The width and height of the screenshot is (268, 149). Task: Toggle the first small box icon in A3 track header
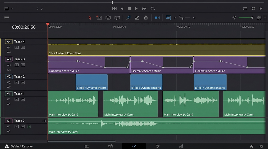pyautogui.click(x=17, y=65)
